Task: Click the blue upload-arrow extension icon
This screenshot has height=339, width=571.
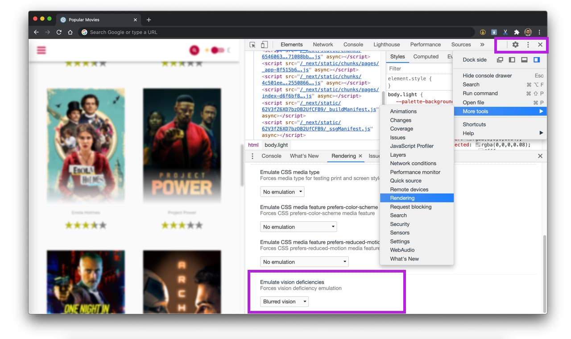Action: [x=494, y=32]
